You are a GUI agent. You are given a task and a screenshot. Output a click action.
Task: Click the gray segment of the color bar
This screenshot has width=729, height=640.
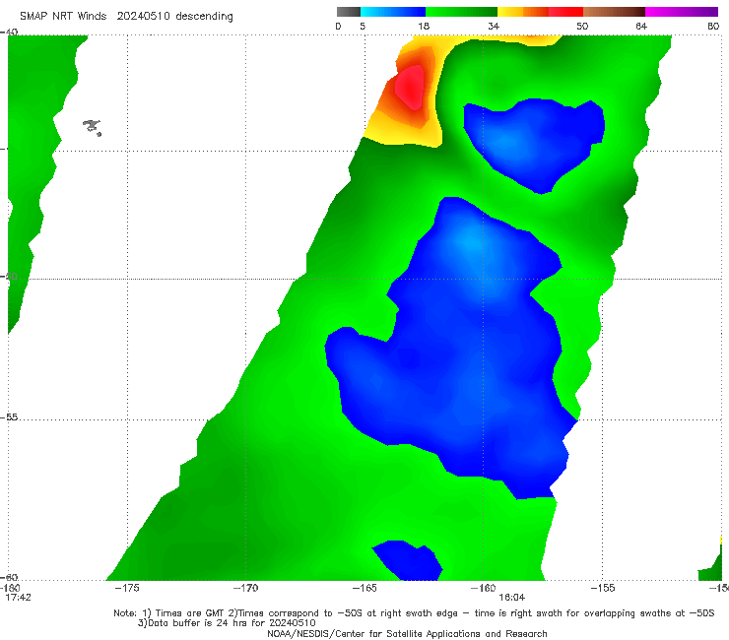(x=348, y=12)
